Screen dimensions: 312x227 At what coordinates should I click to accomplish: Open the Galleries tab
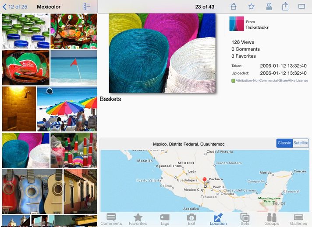pyautogui.click(x=298, y=220)
